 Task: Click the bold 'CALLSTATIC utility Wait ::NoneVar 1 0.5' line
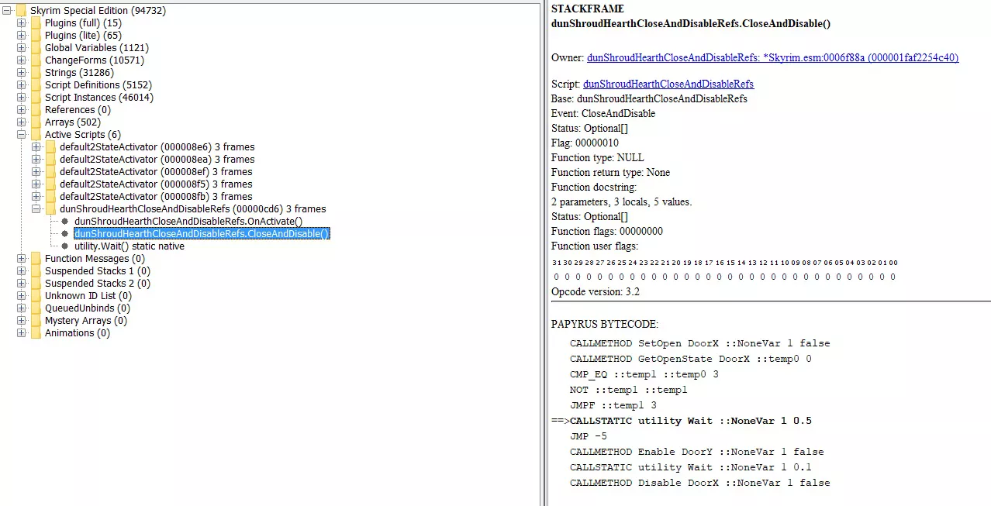click(x=691, y=421)
